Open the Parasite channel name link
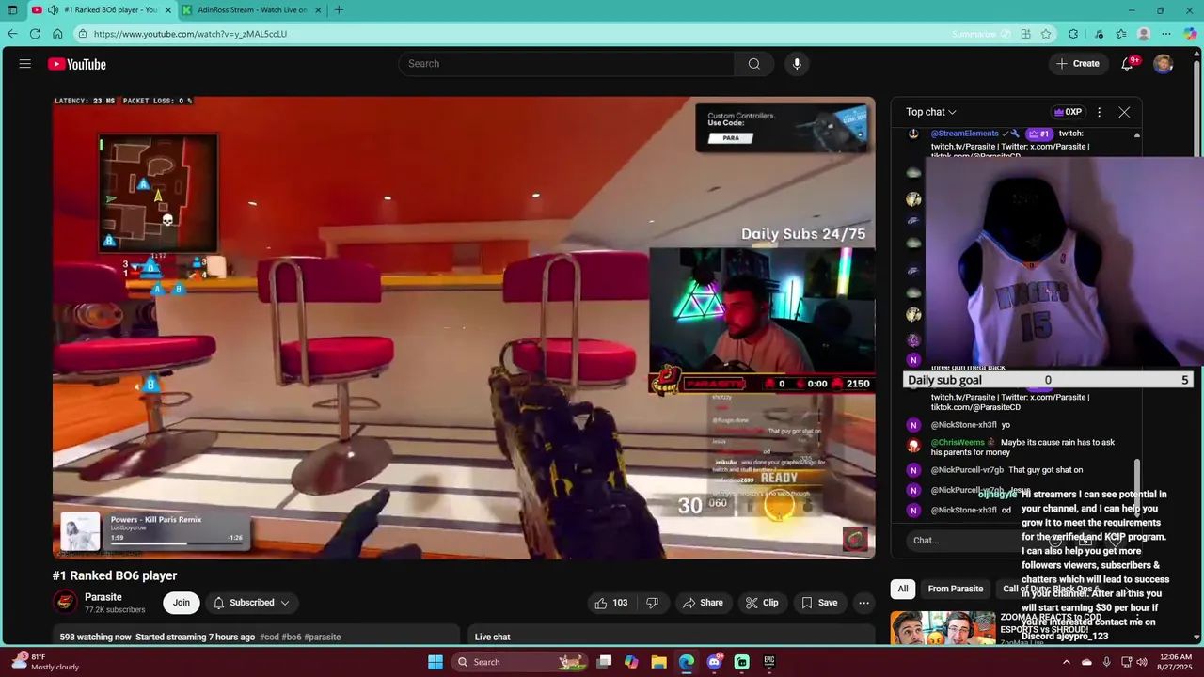 103,597
